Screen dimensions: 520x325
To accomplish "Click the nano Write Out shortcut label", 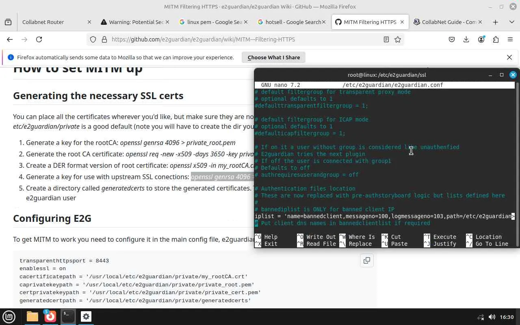I will click(321, 237).
